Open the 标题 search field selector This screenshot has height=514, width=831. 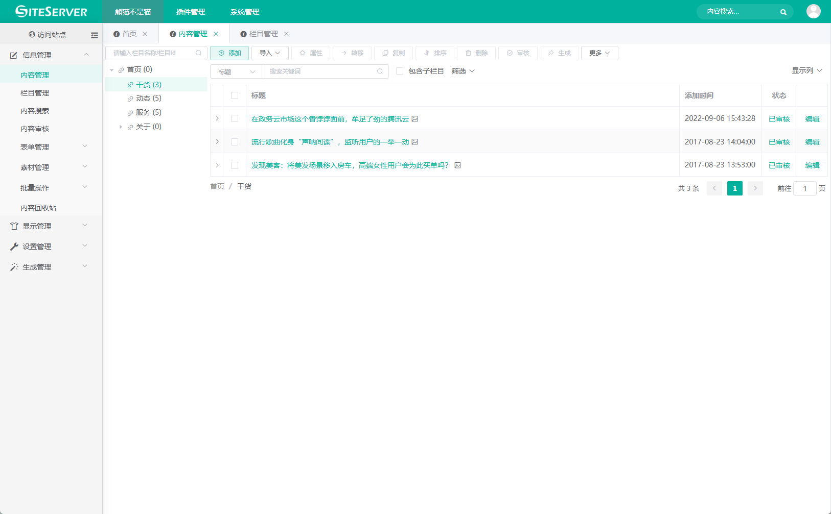click(236, 71)
